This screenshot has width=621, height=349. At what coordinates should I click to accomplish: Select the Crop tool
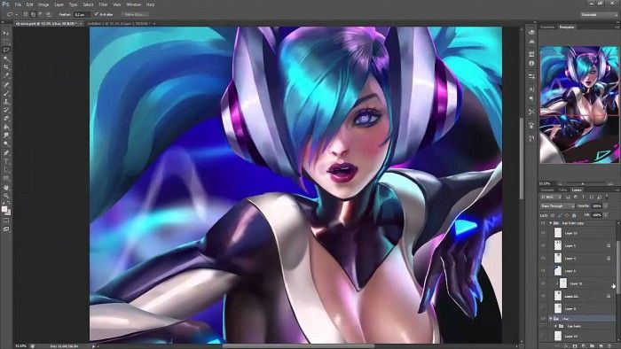click(6, 66)
